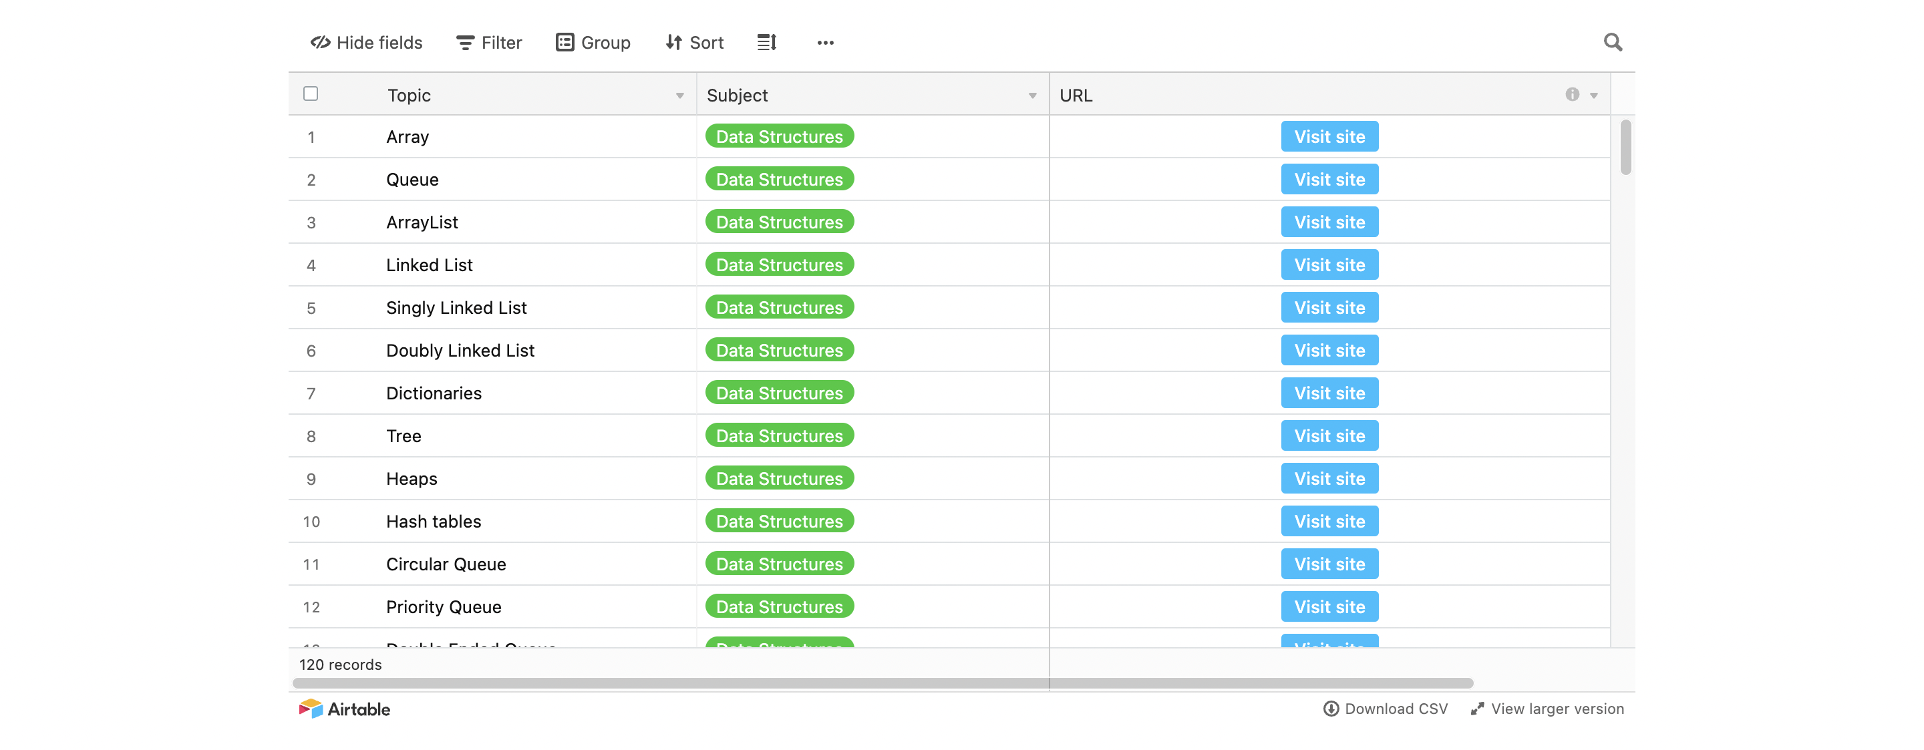Expand the URL column dropdown arrow
The width and height of the screenshot is (1924, 750).
(x=1594, y=96)
